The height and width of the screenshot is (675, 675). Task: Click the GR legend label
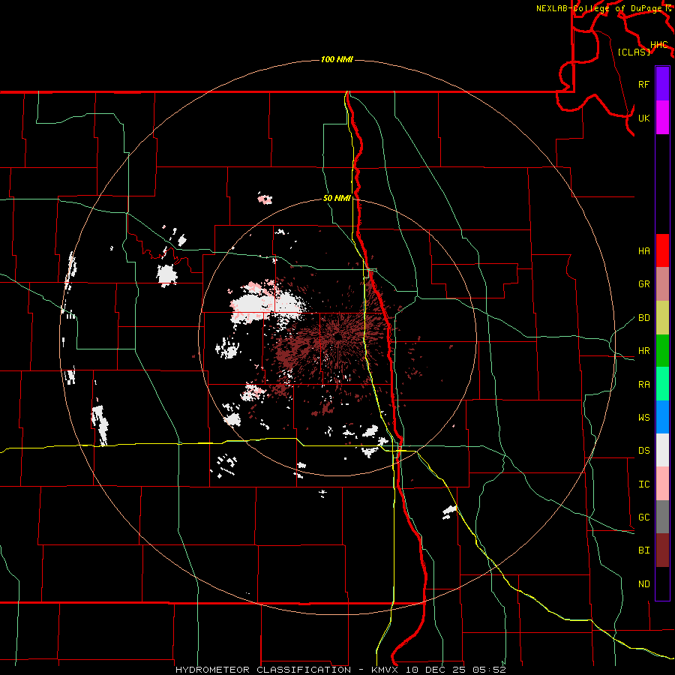[643, 284]
